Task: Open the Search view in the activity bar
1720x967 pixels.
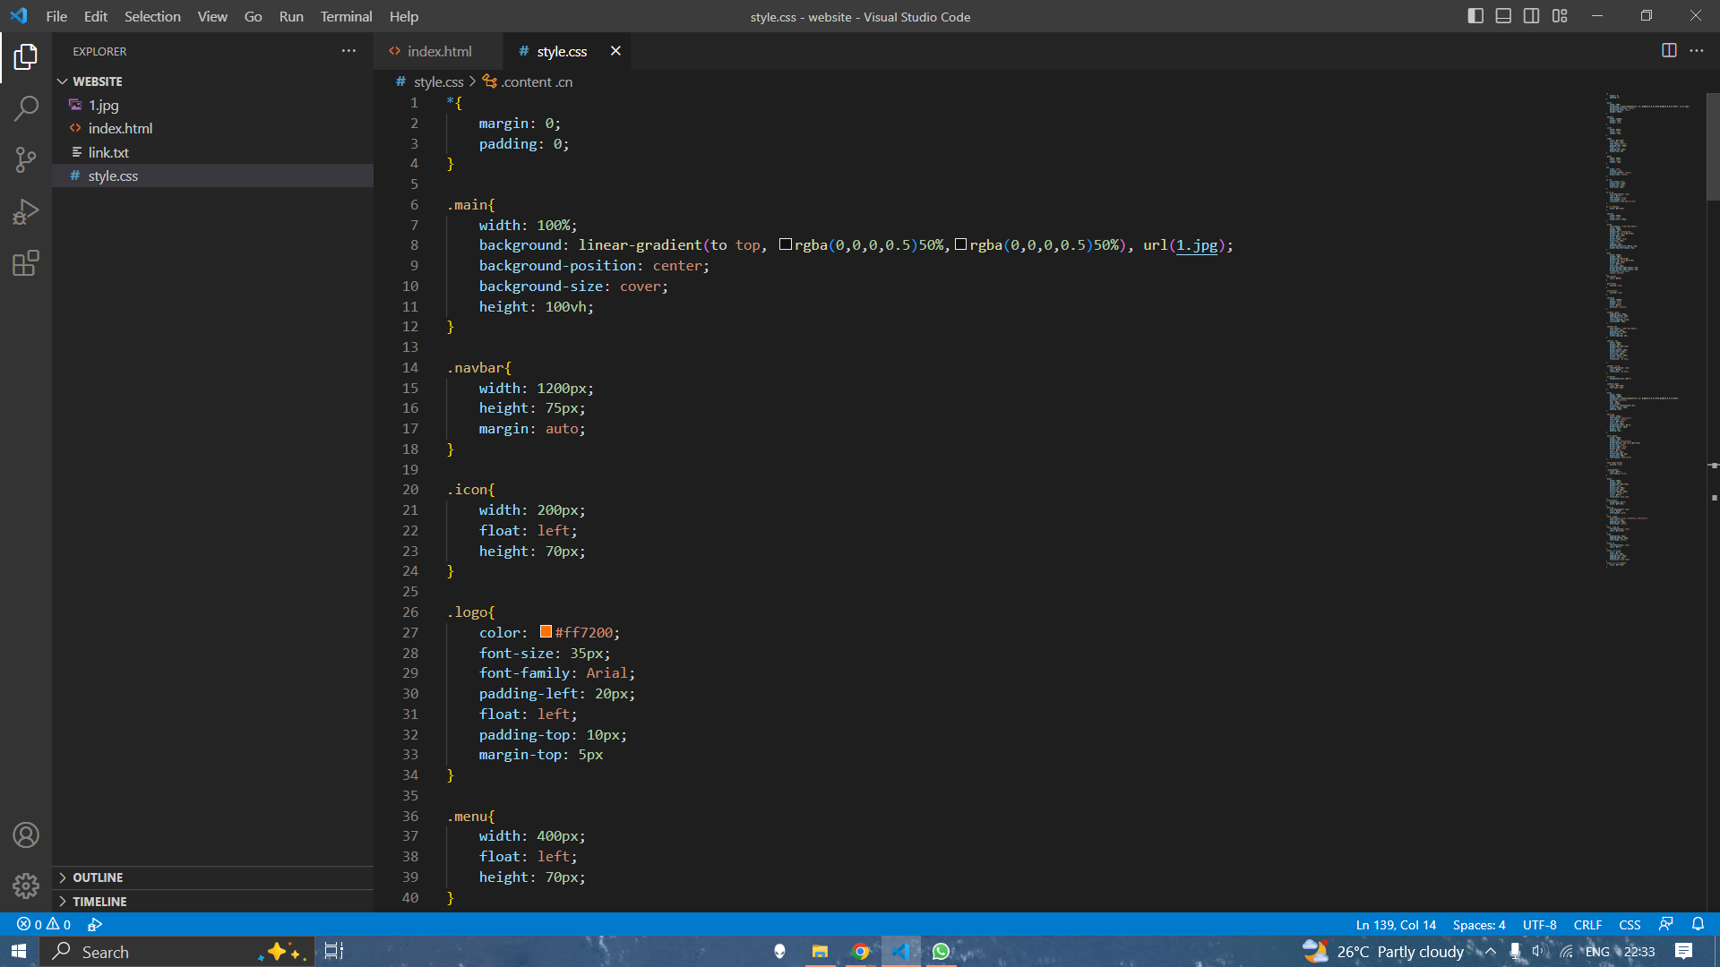Action: (26, 107)
